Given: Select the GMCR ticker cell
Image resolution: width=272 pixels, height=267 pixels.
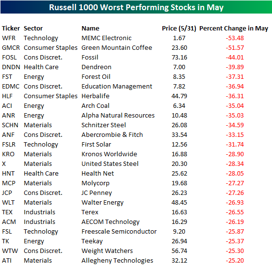Looking at the screenshot, I should 11,48.
